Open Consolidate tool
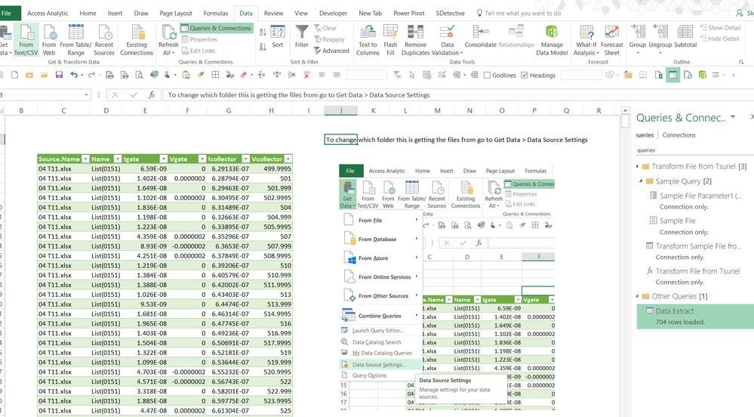This screenshot has height=417, width=754. (x=480, y=36)
